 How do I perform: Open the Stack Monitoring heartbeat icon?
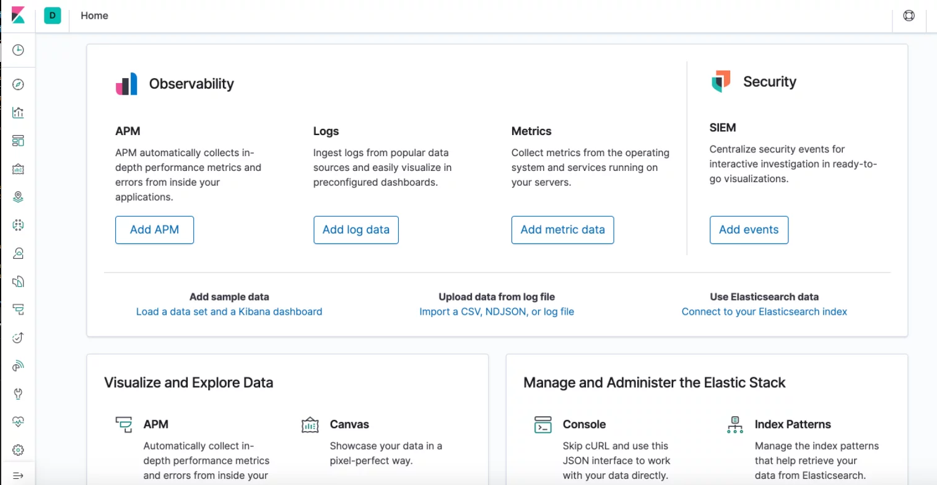pyautogui.click(x=18, y=421)
